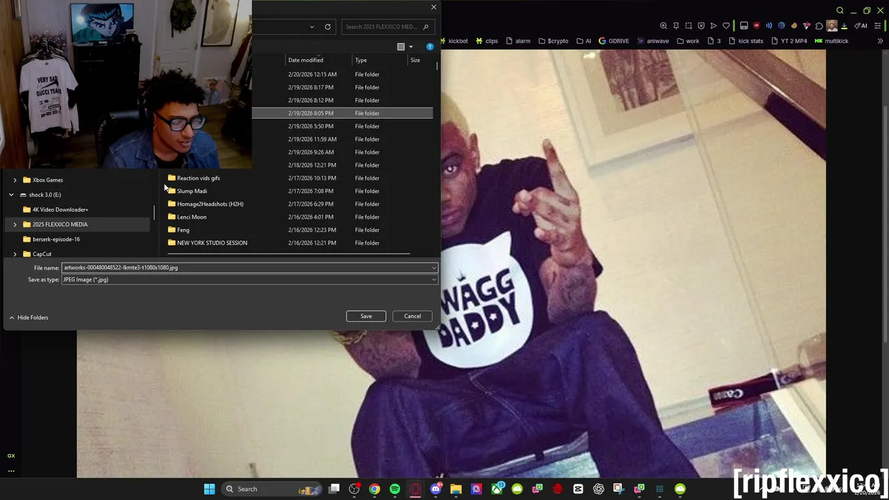Click the taskbar Search box
Image resolution: width=889 pixels, height=500 pixels.
(272, 489)
